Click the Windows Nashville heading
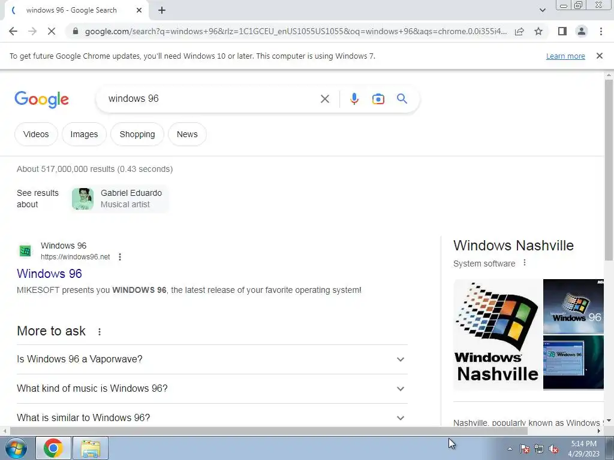 (513, 245)
